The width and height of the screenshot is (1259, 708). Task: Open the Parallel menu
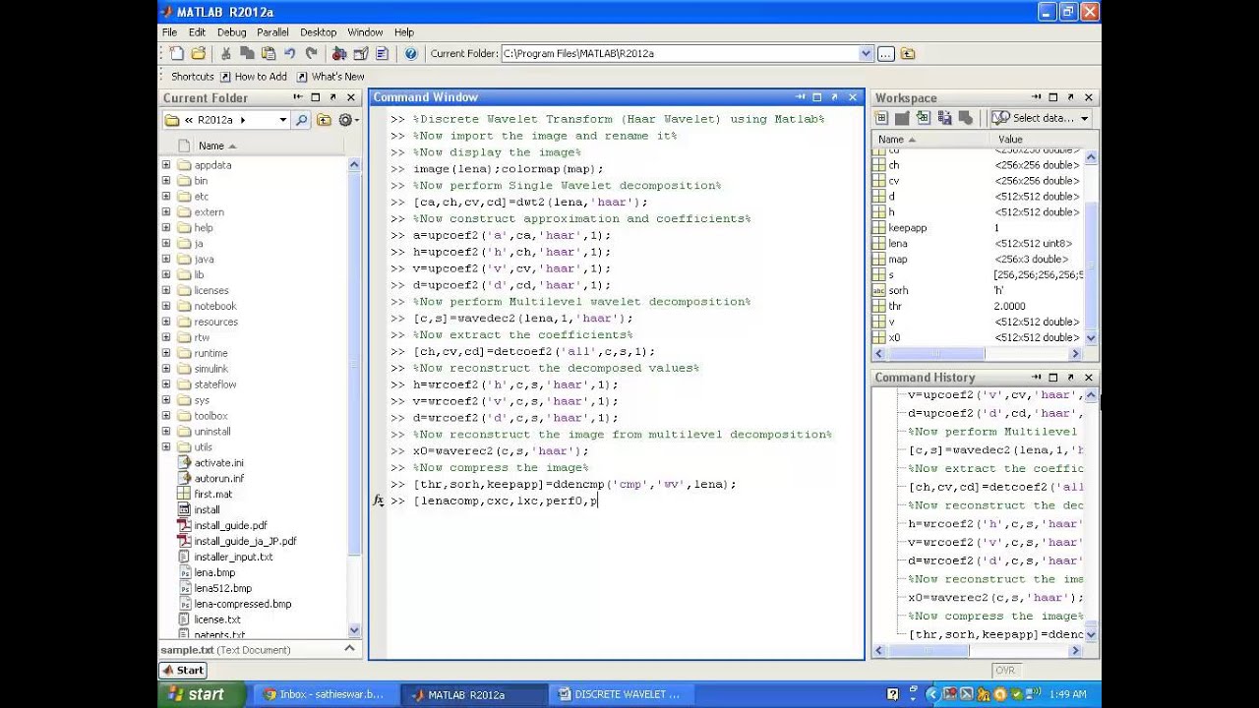(x=272, y=32)
